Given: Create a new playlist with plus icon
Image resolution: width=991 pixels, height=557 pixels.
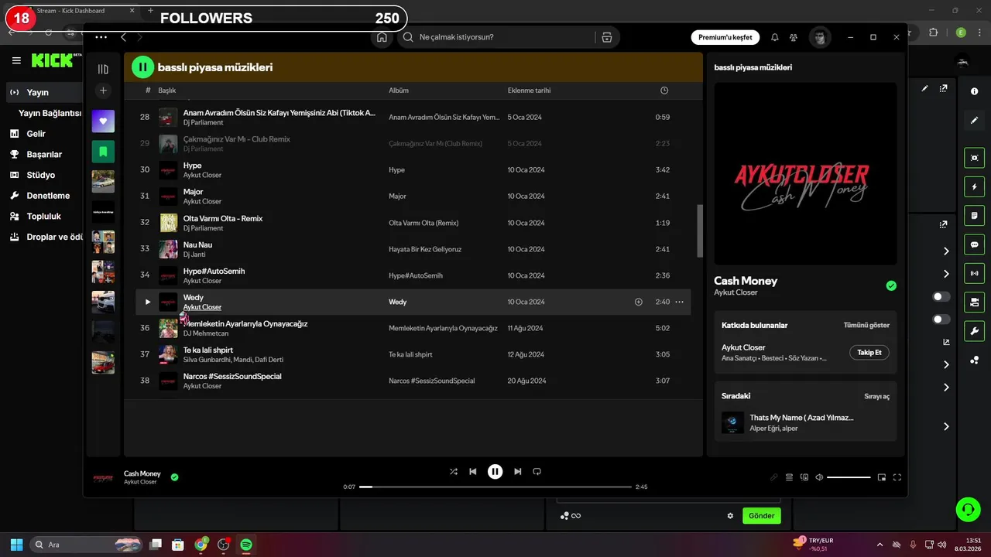Looking at the screenshot, I should (x=103, y=91).
